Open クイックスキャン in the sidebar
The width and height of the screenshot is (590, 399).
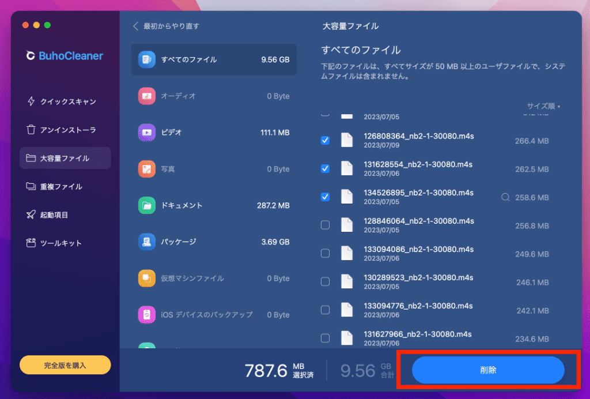(x=65, y=101)
